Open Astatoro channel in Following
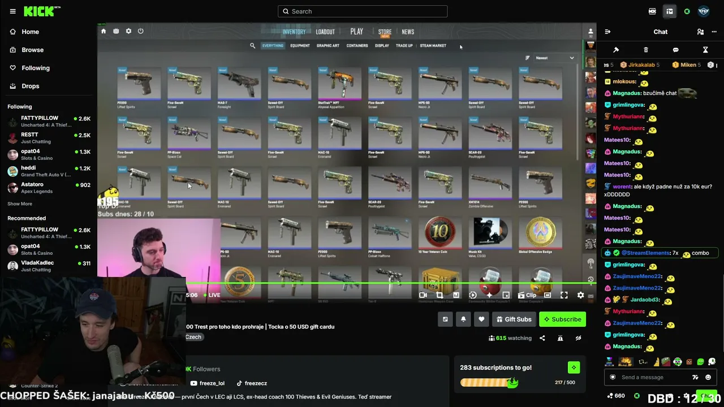The image size is (724, 407). pos(49,188)
